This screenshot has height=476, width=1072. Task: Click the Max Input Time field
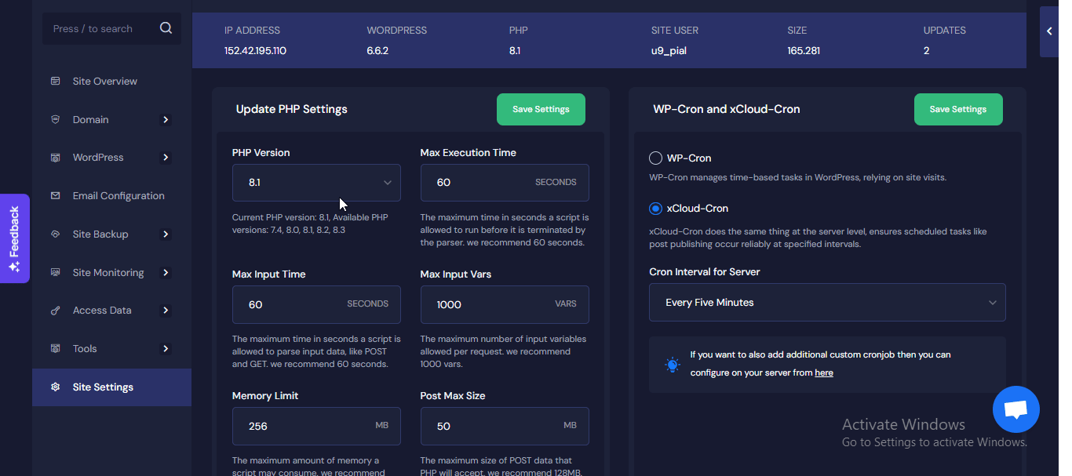[316, 304]
